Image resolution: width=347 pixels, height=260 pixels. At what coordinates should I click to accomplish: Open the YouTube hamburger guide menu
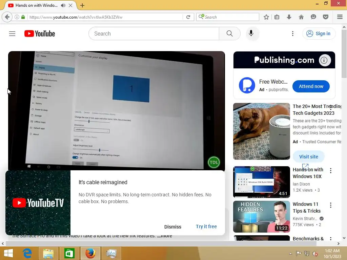(12, 34)
